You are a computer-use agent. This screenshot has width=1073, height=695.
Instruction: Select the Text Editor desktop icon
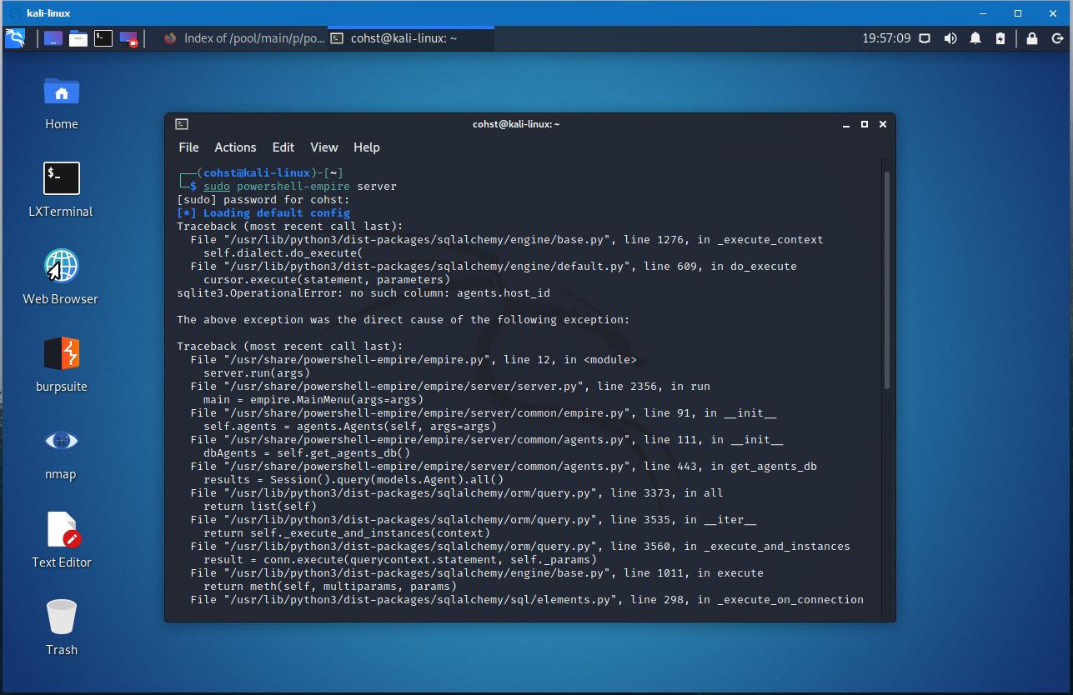62,540
